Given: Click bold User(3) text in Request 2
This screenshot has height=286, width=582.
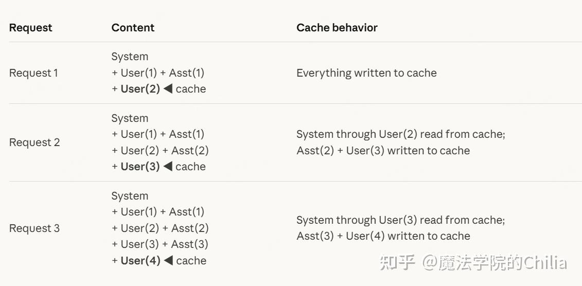Looking at the screenshot, I should point(140,167).
